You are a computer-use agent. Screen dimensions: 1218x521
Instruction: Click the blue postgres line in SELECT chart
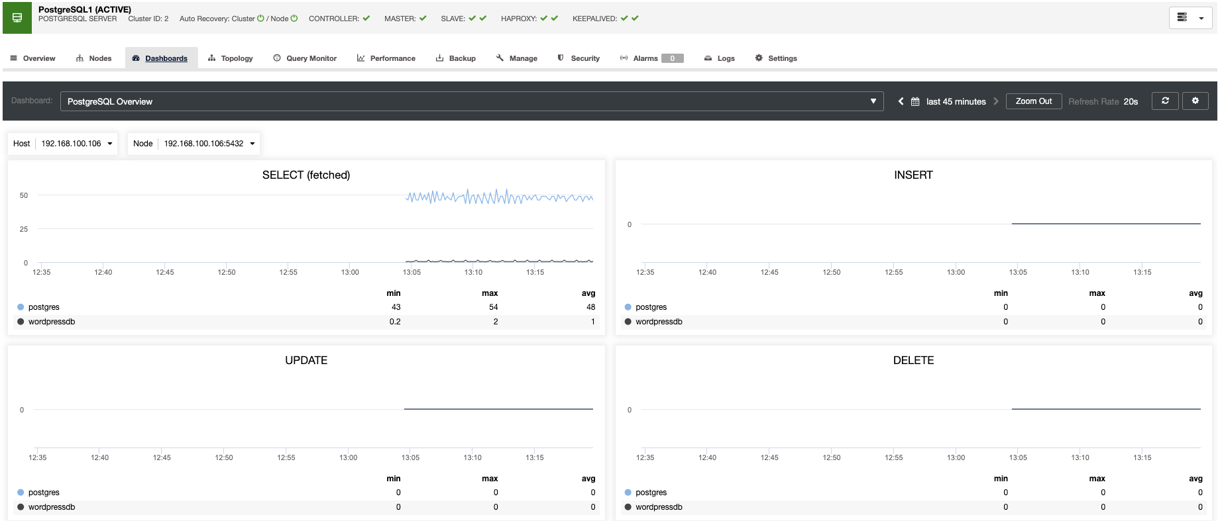click(x=499, y=197)
